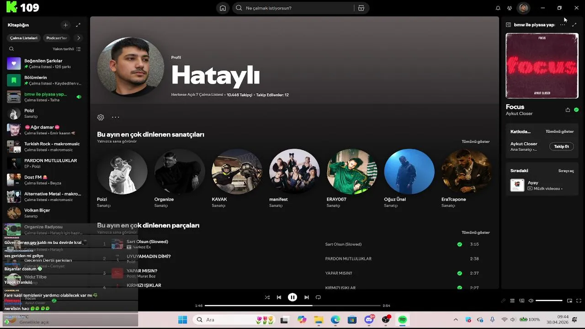Toggle repeat mode
Screen dimensions: 585x329
(319, 297)
